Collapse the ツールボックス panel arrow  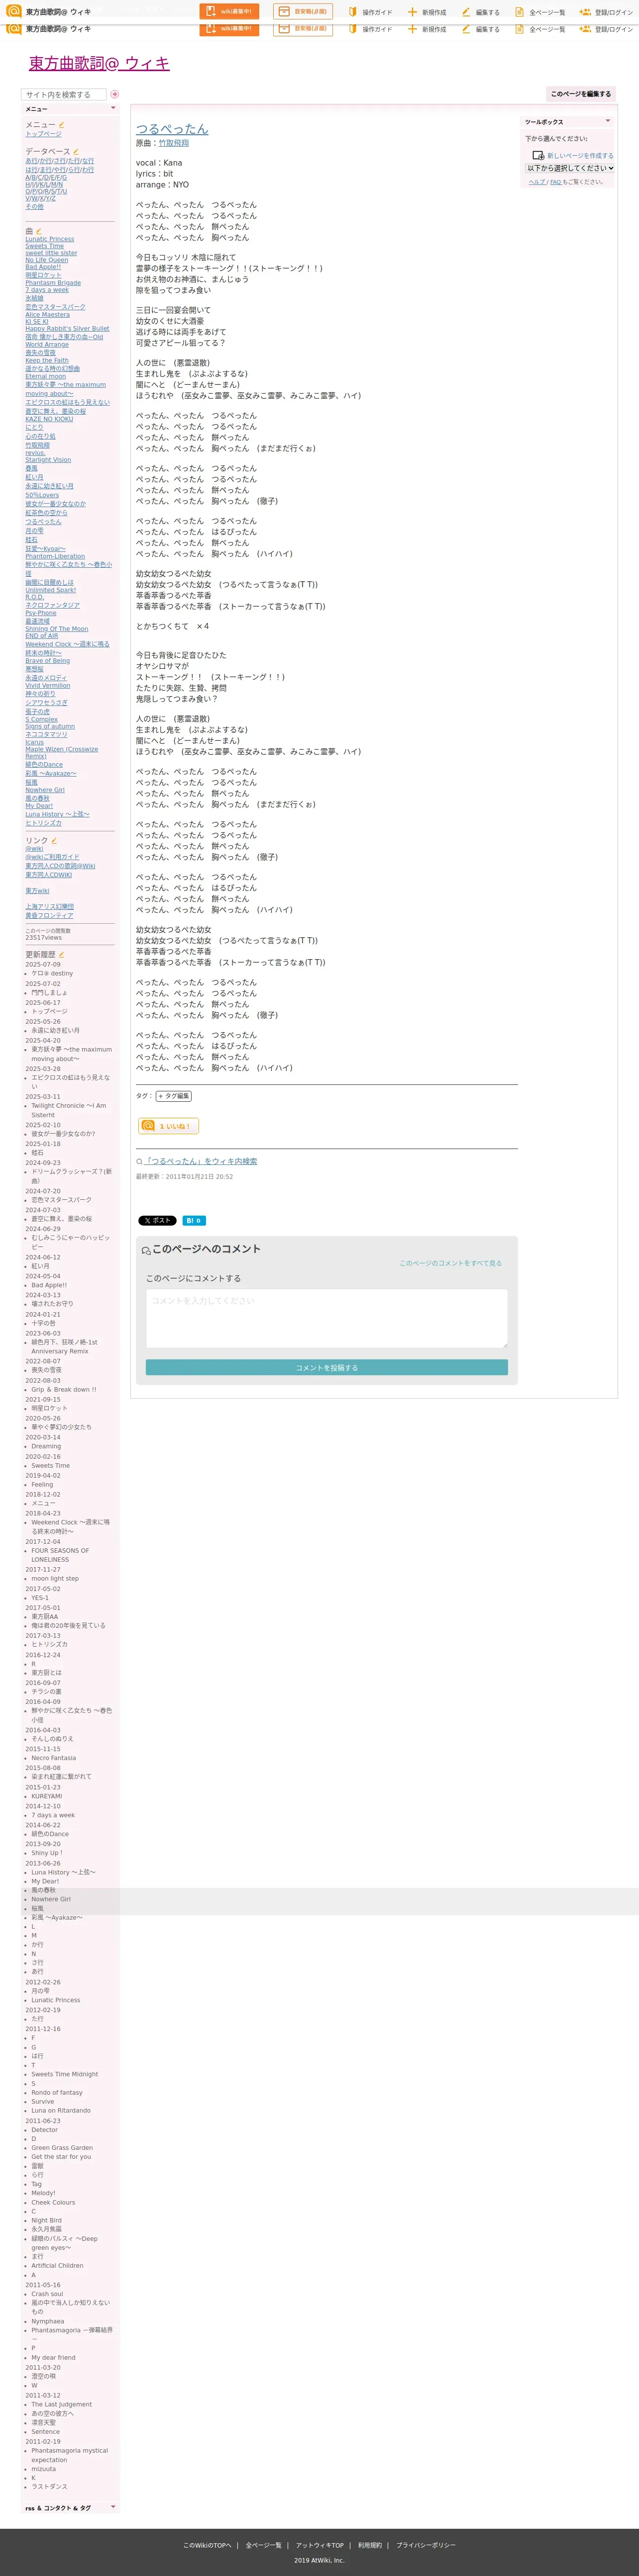pos(608,121)
